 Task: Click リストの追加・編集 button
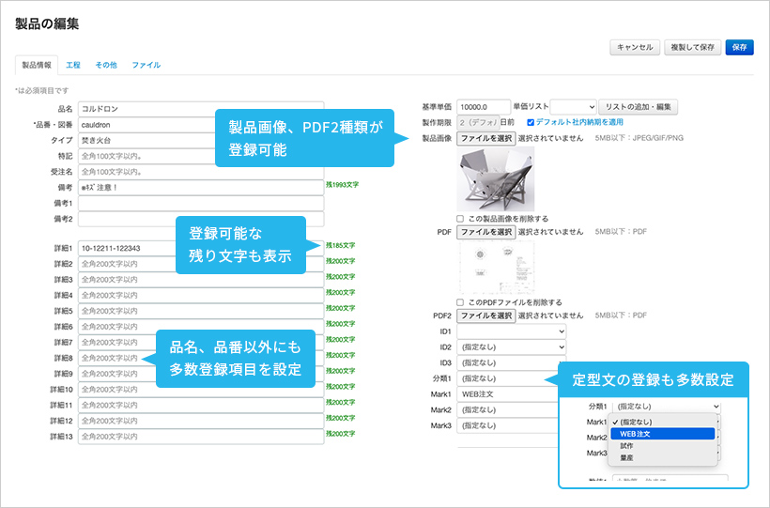tap(638, 107)
